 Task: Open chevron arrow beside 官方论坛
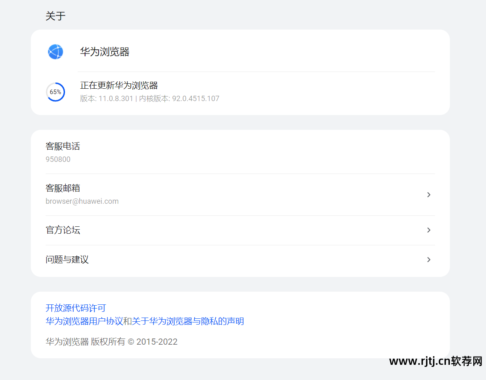428,230
